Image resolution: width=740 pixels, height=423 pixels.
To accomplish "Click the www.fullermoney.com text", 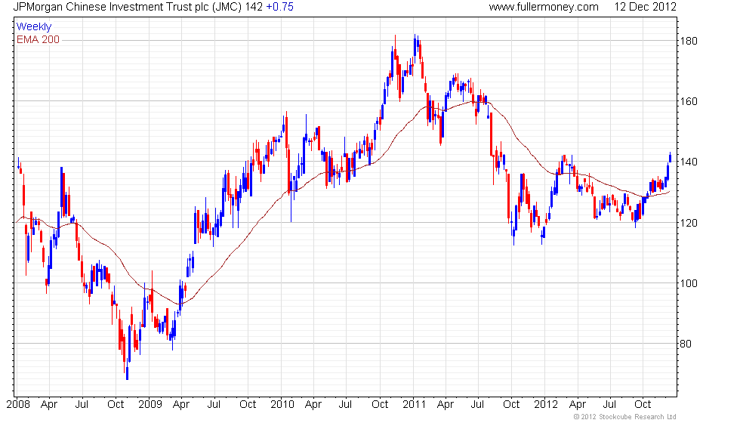I will [x=544, y=7].
